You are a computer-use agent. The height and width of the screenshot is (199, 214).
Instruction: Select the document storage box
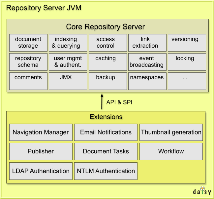tap(28, 43)
